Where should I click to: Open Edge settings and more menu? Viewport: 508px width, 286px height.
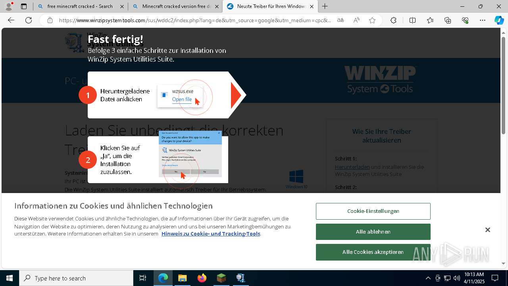(x=483, y=20)
